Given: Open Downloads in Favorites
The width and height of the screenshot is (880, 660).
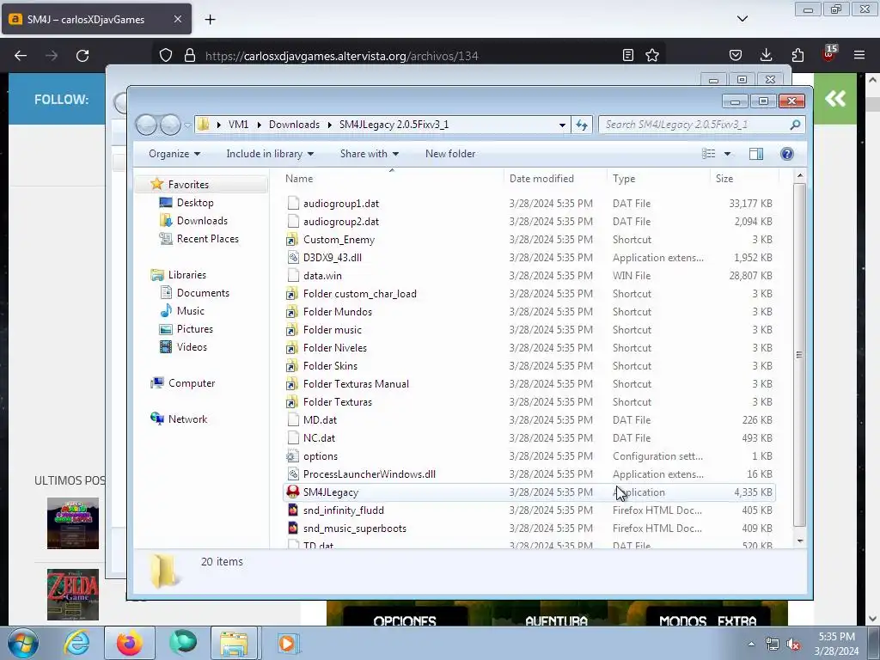Looking at the screenshot, I should pyautogui.click(x=202, y=221).
